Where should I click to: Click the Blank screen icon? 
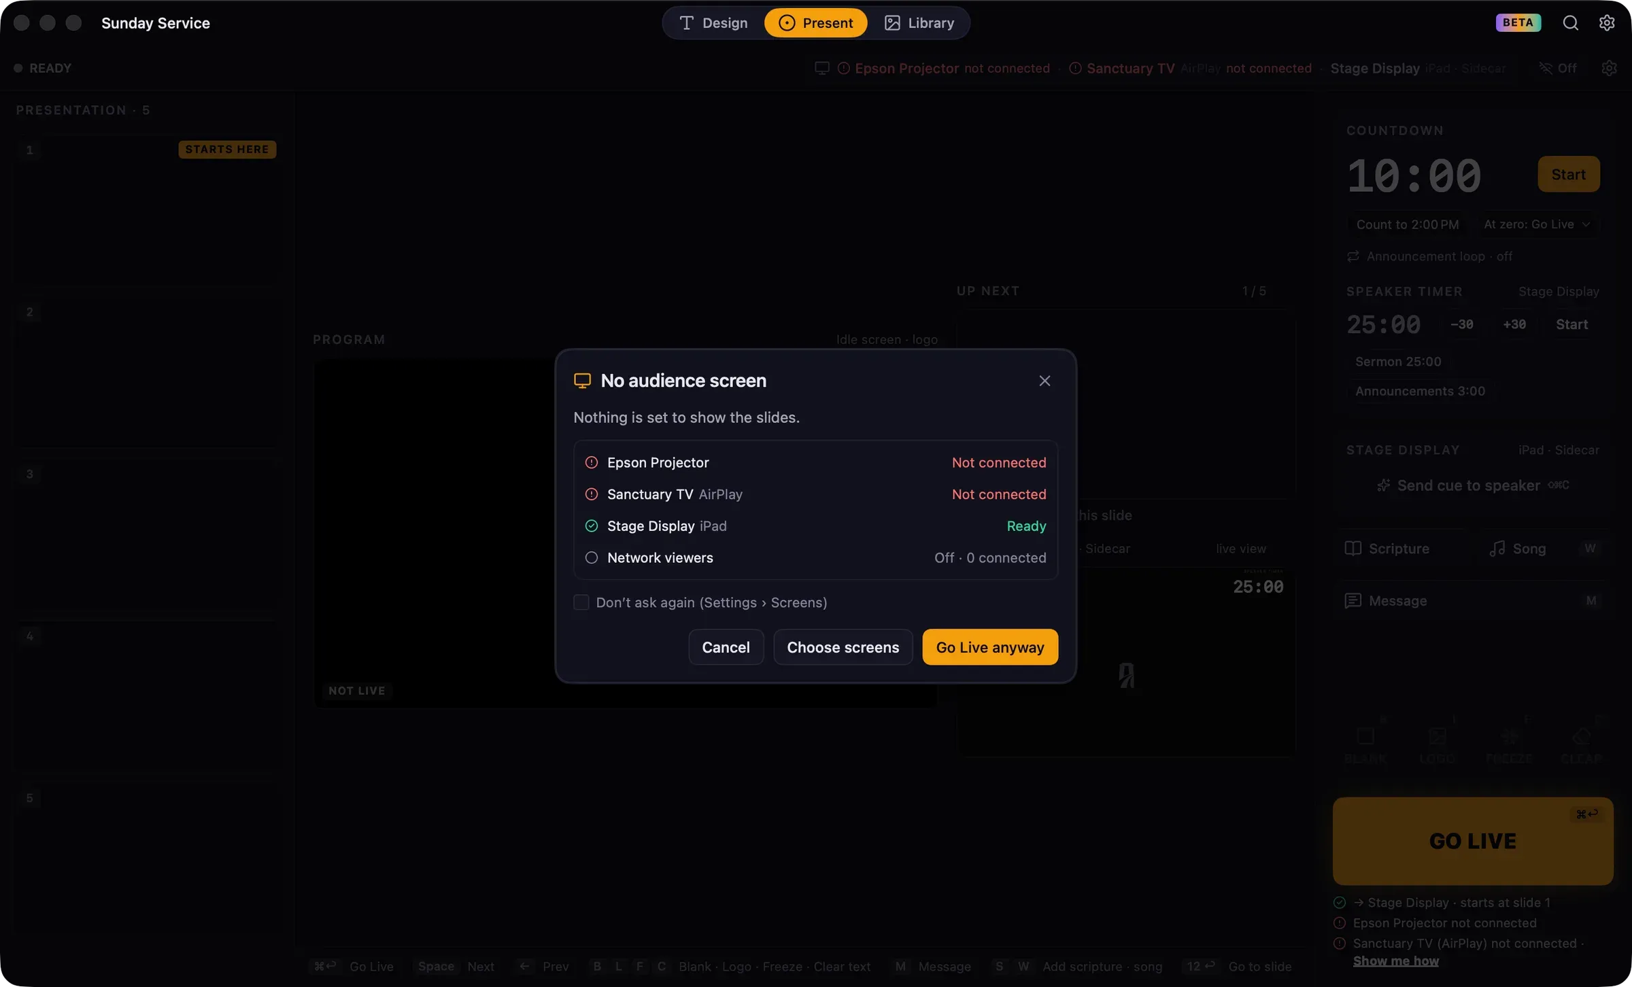click(x=1365, y=736)
